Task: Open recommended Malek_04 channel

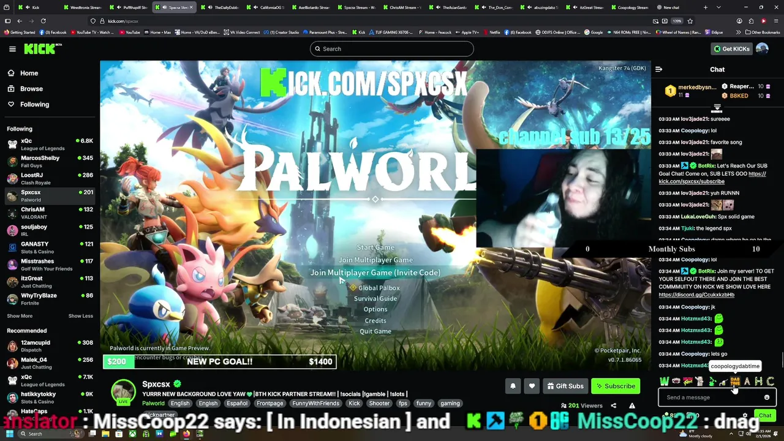Action: point(50,363)
